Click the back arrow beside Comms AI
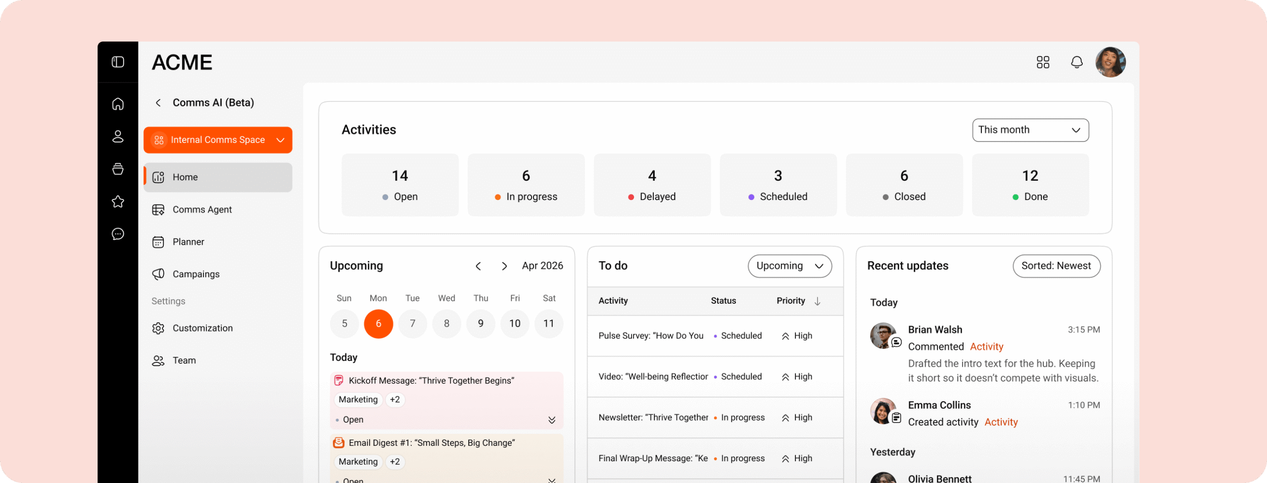 point(158,103)
